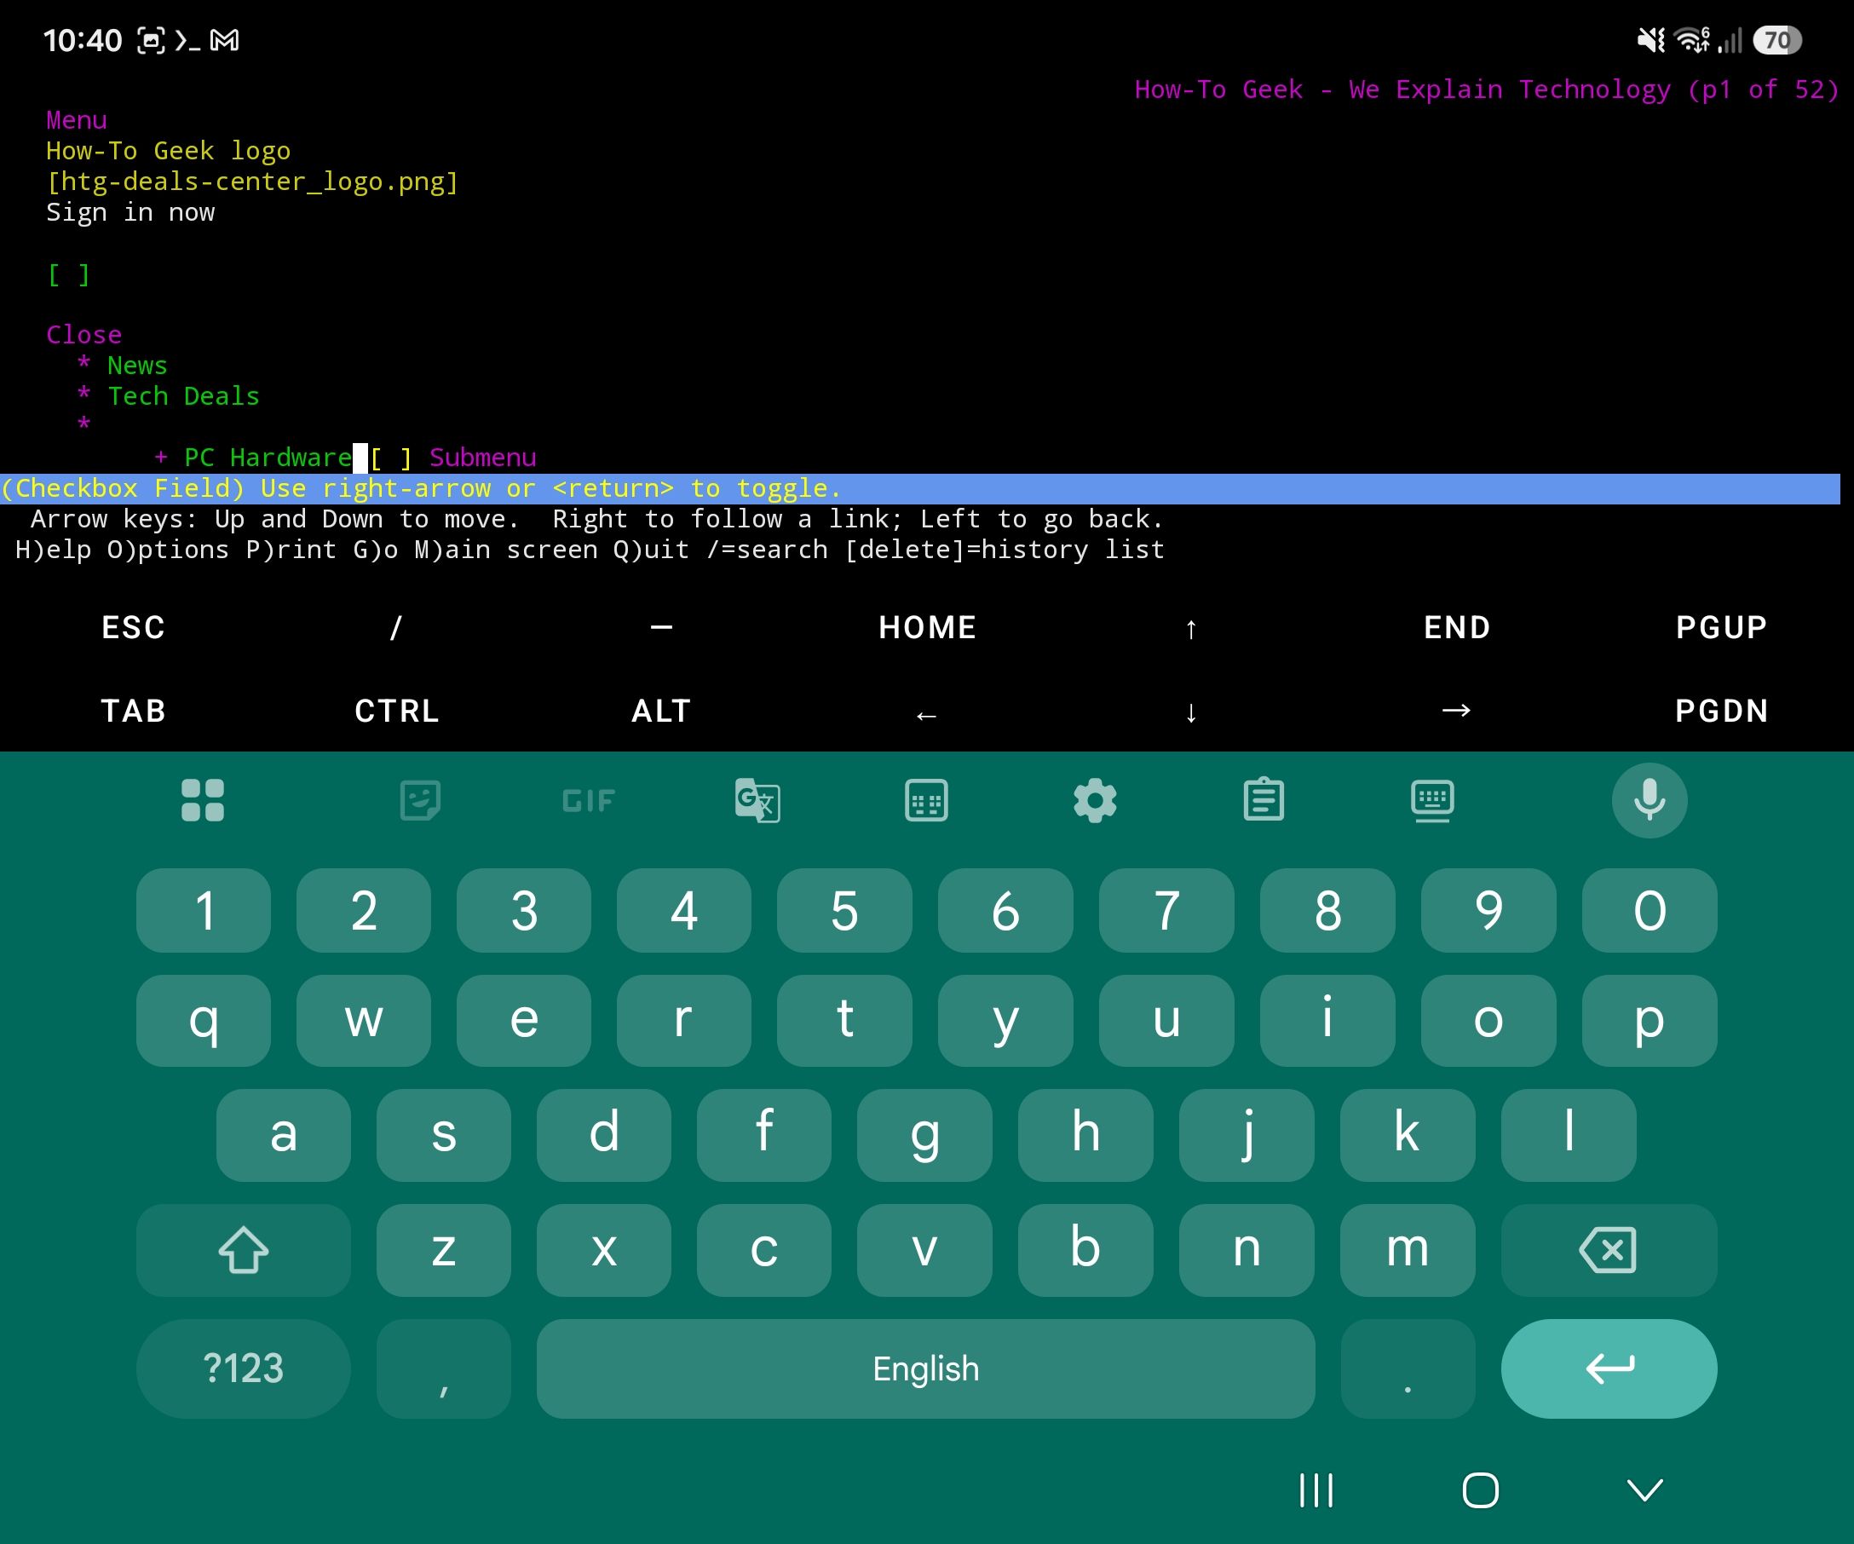Tap the English space bar
This screenshot has width=1854, height=1544.
tap(925, 1368)
